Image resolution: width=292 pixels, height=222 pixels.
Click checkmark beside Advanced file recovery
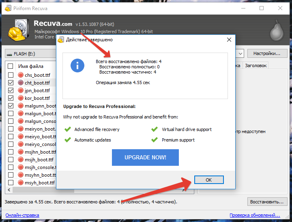[68, 129]
